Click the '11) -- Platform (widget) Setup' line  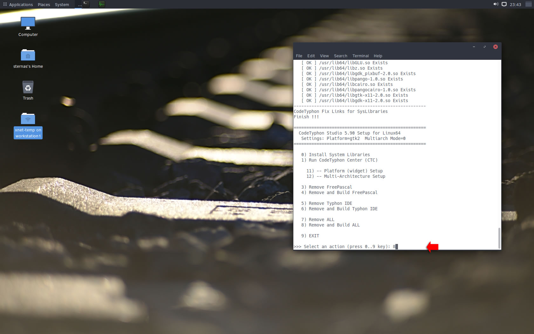[x=345, y=171]
